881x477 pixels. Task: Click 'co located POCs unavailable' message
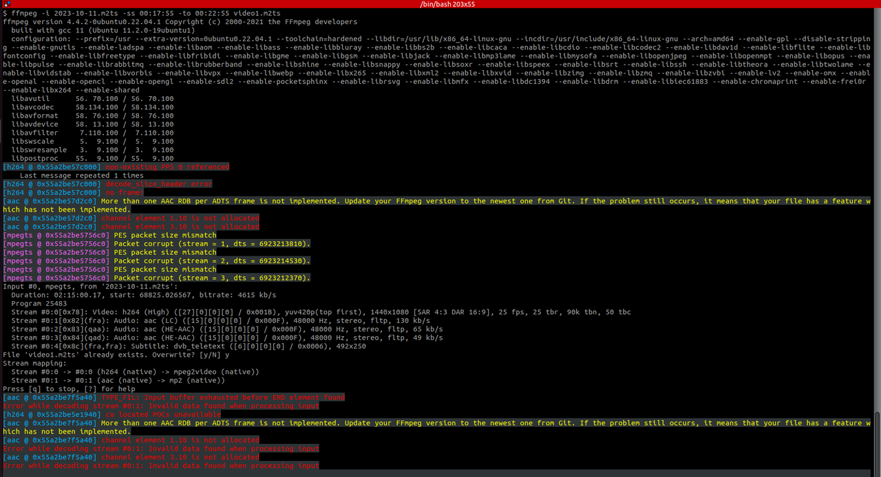163,414
